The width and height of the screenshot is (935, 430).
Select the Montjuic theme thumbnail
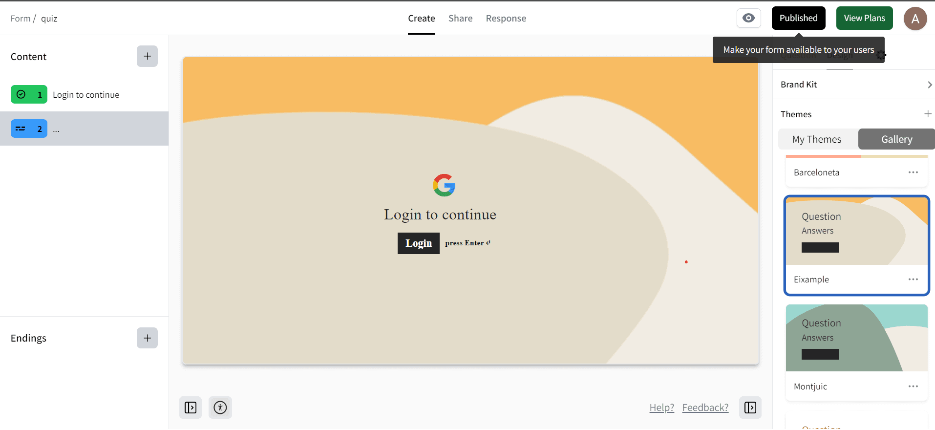click(x=856, y=338)
